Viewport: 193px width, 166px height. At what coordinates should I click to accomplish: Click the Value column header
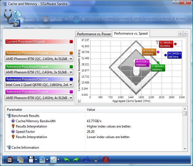click(x=134, y=110)
